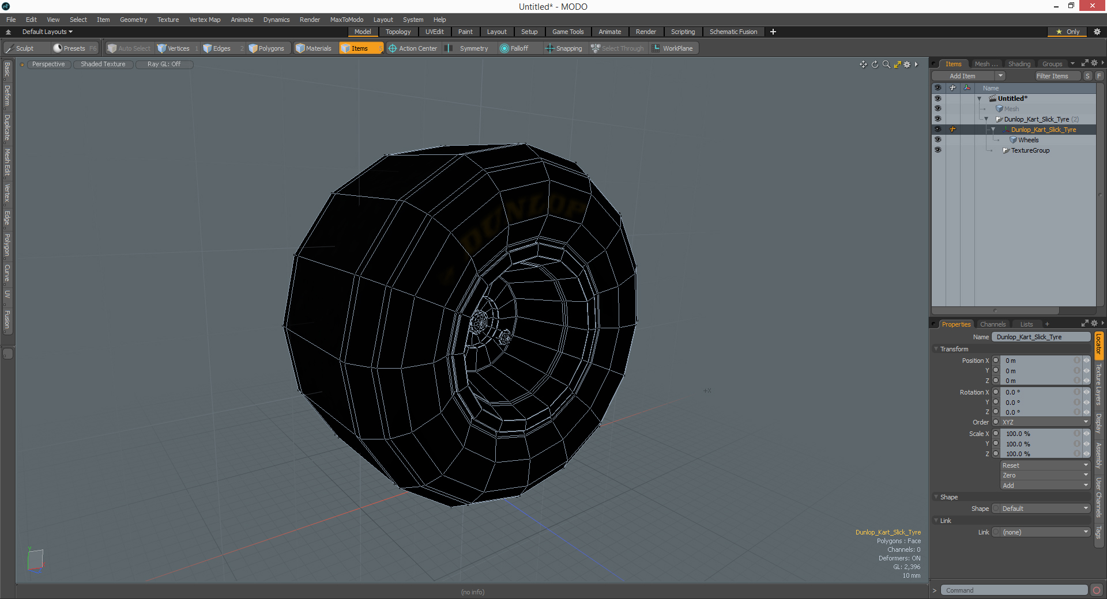Switch to Materials selection mode
1107x599 pixels.
click(315, 48)
